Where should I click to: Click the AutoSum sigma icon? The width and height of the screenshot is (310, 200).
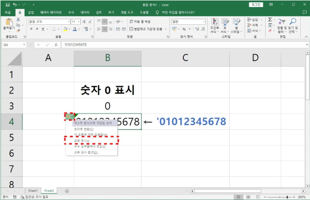point(270,20)
